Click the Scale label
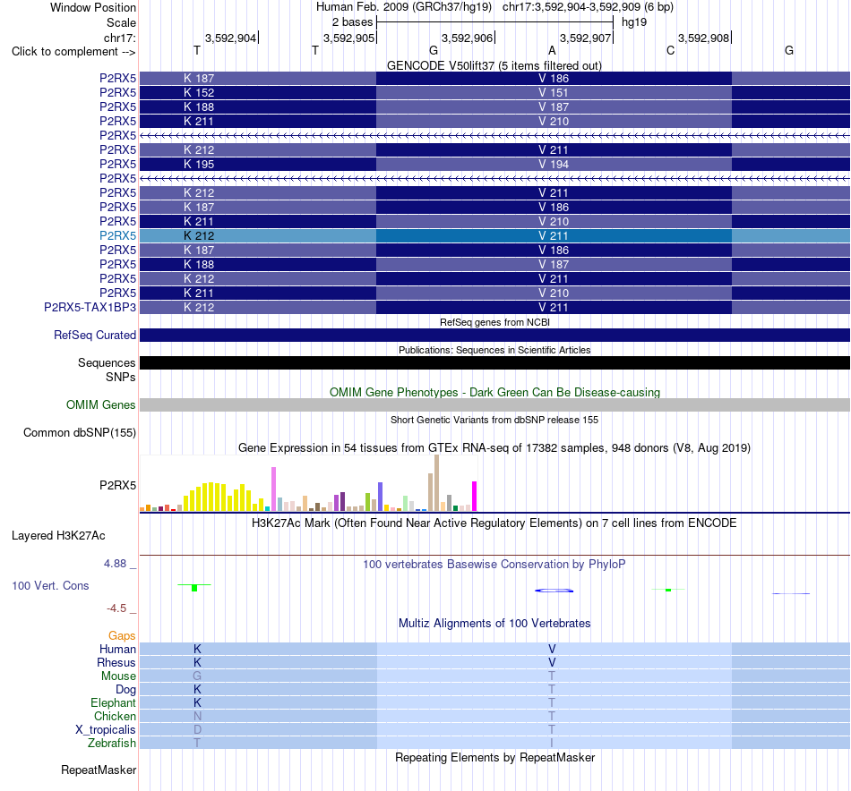The image size is (851, 791). (121, 22)
